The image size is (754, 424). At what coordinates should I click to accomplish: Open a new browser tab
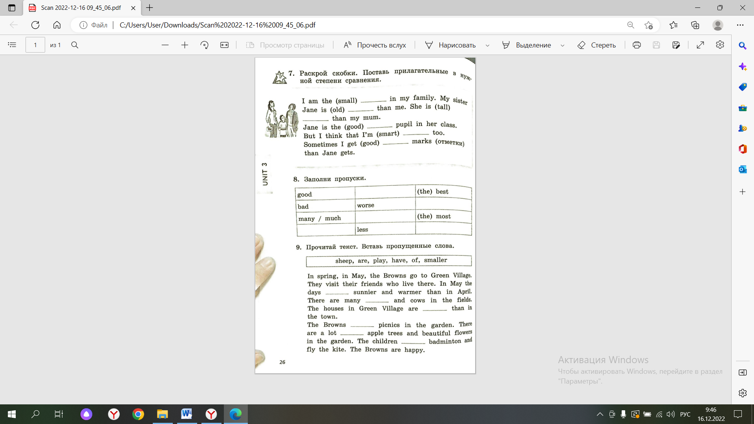coord(150,7)
